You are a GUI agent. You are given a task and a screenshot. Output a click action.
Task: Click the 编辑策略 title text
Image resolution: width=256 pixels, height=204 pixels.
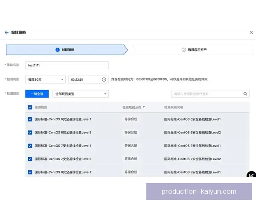pos(18,32)
